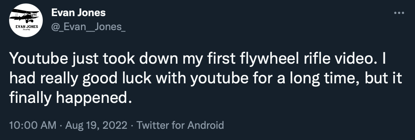Open the "Twitter for Android" source link
The height and width of the screenshot is (140, 415).
180,125
